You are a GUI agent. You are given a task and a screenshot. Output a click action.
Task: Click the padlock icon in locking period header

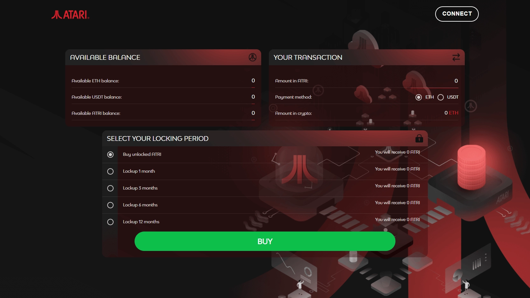419,138
